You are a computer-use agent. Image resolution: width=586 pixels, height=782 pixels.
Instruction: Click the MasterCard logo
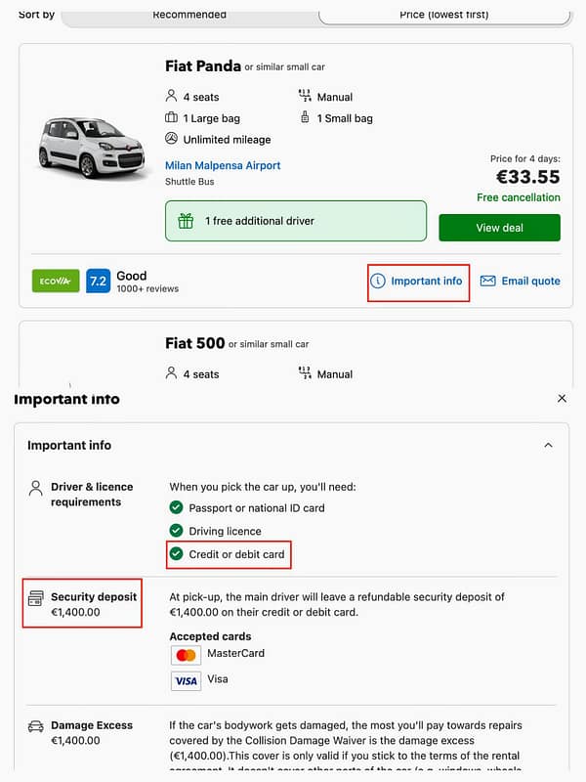186,654
